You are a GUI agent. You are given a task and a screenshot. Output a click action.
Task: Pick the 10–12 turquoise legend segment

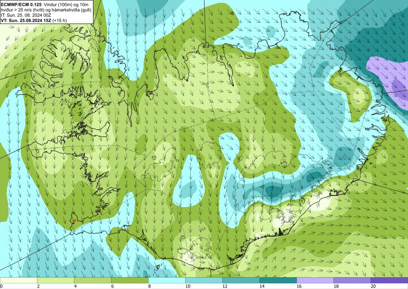click(x=204, y=280)
